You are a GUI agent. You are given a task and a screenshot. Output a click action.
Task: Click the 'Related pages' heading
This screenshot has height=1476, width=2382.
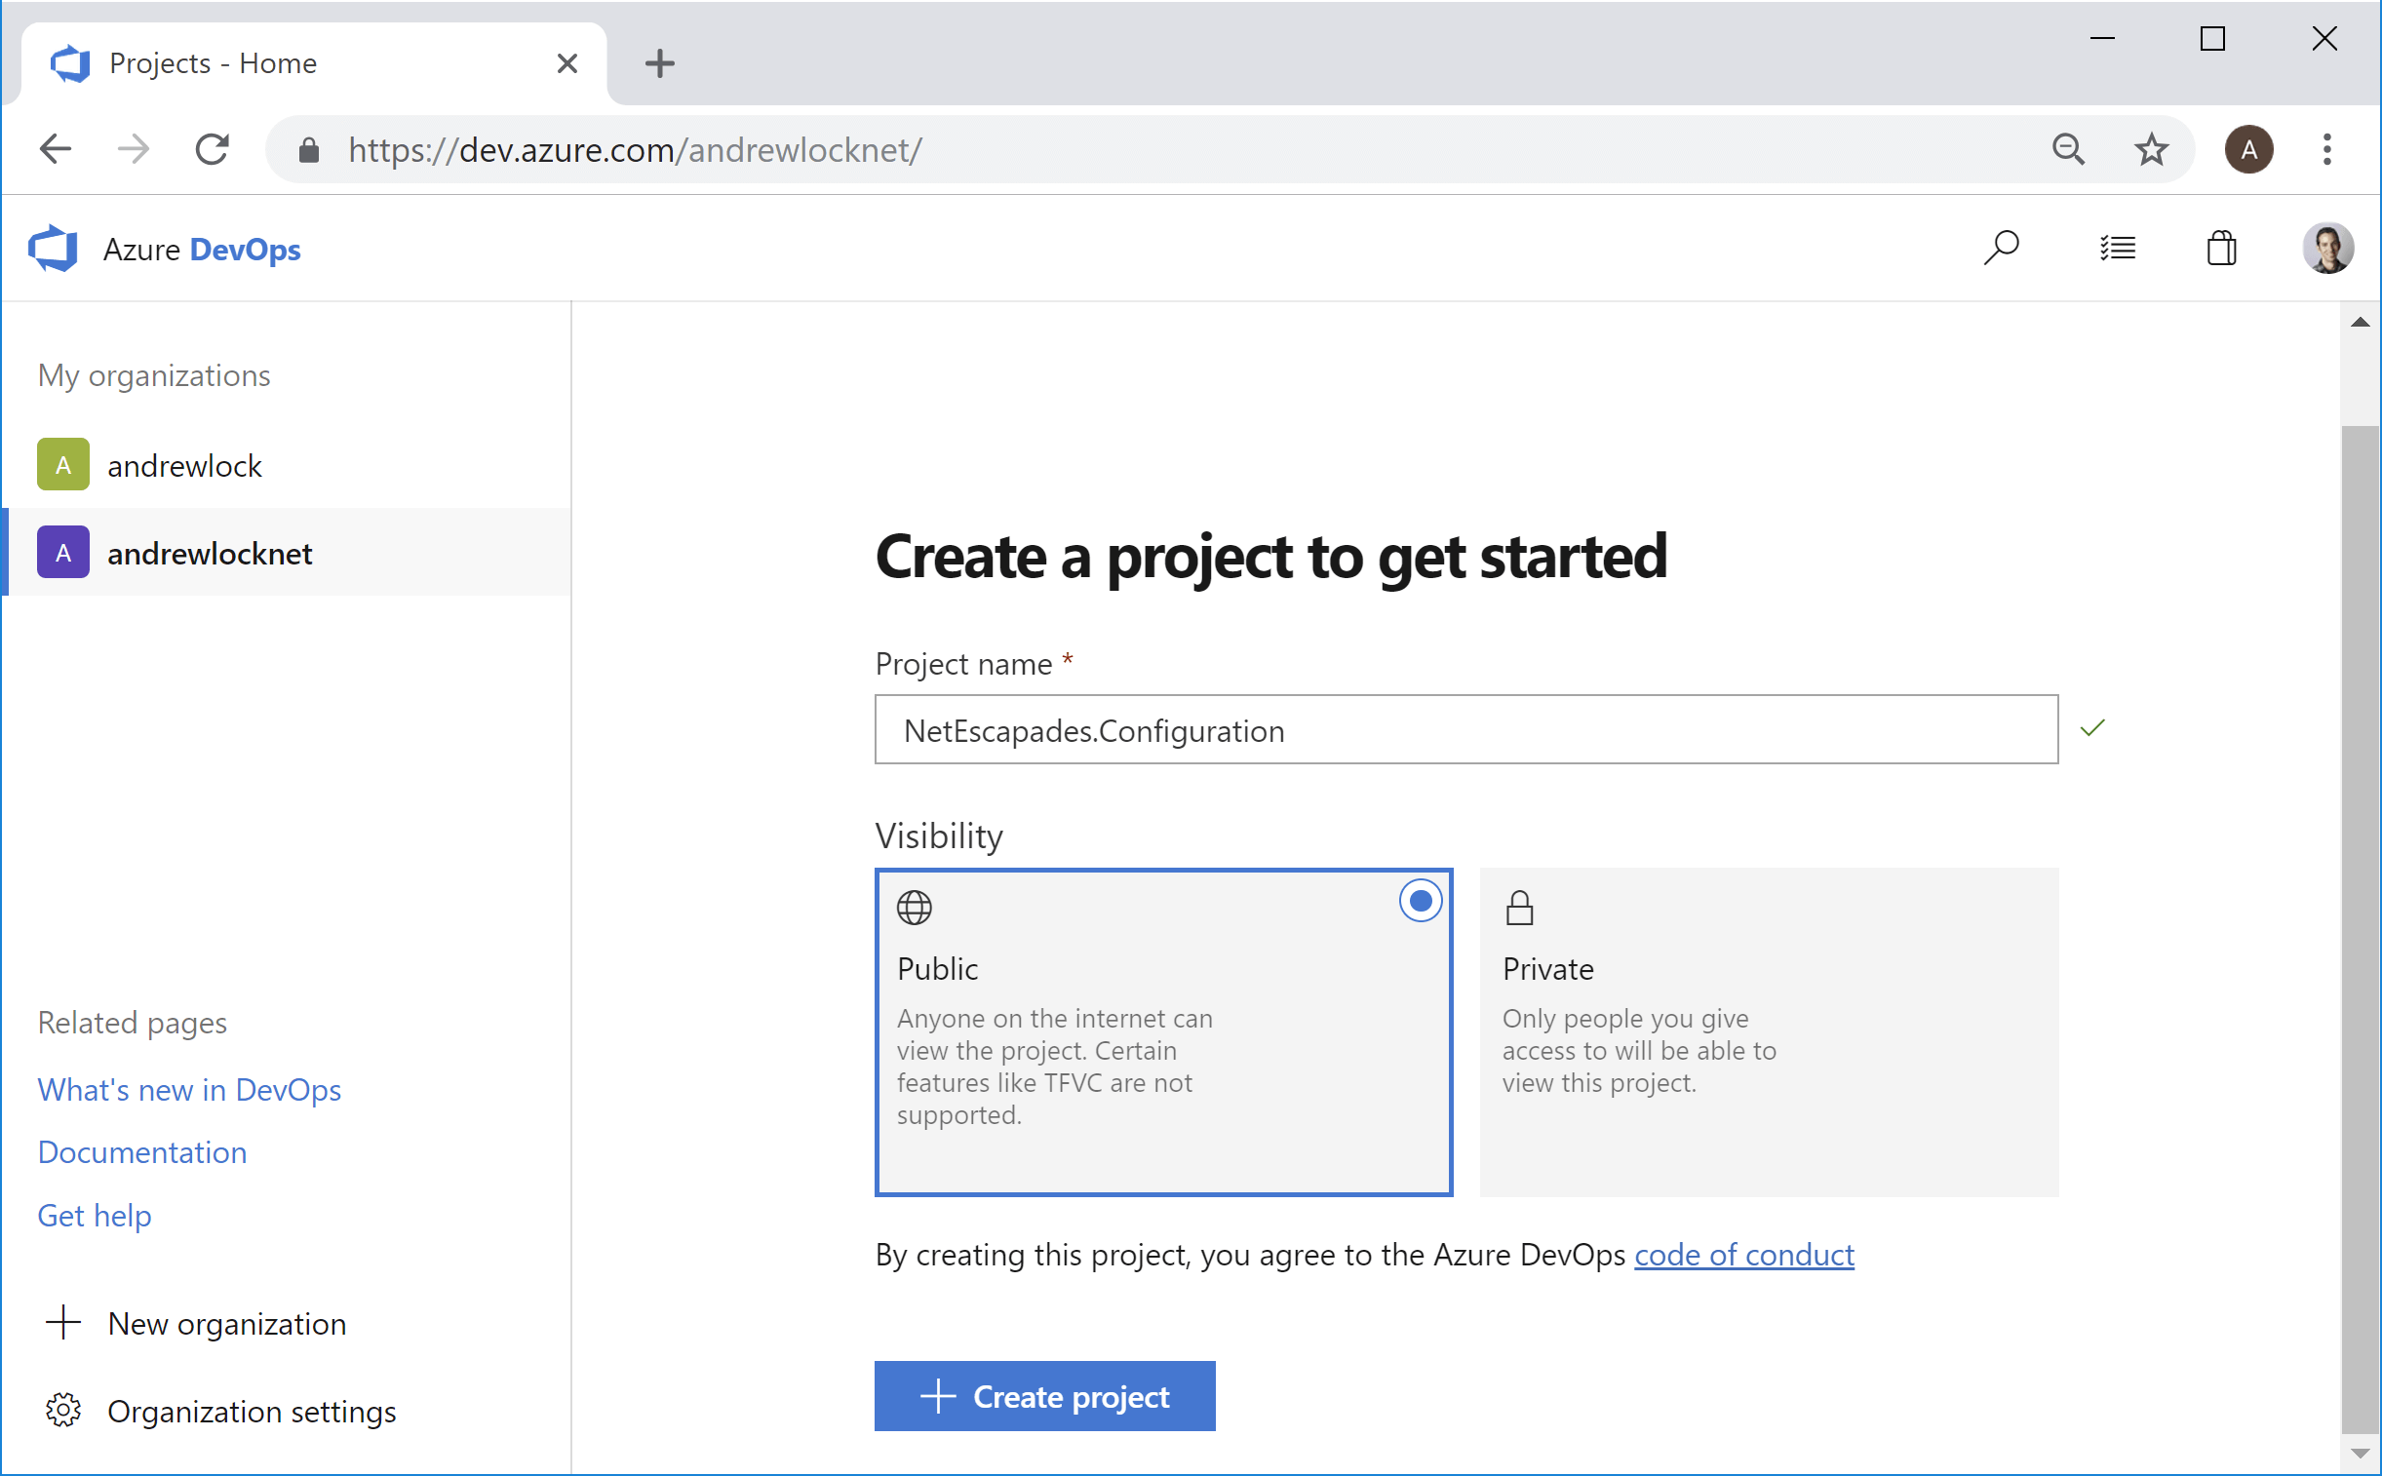[132, 1023]
